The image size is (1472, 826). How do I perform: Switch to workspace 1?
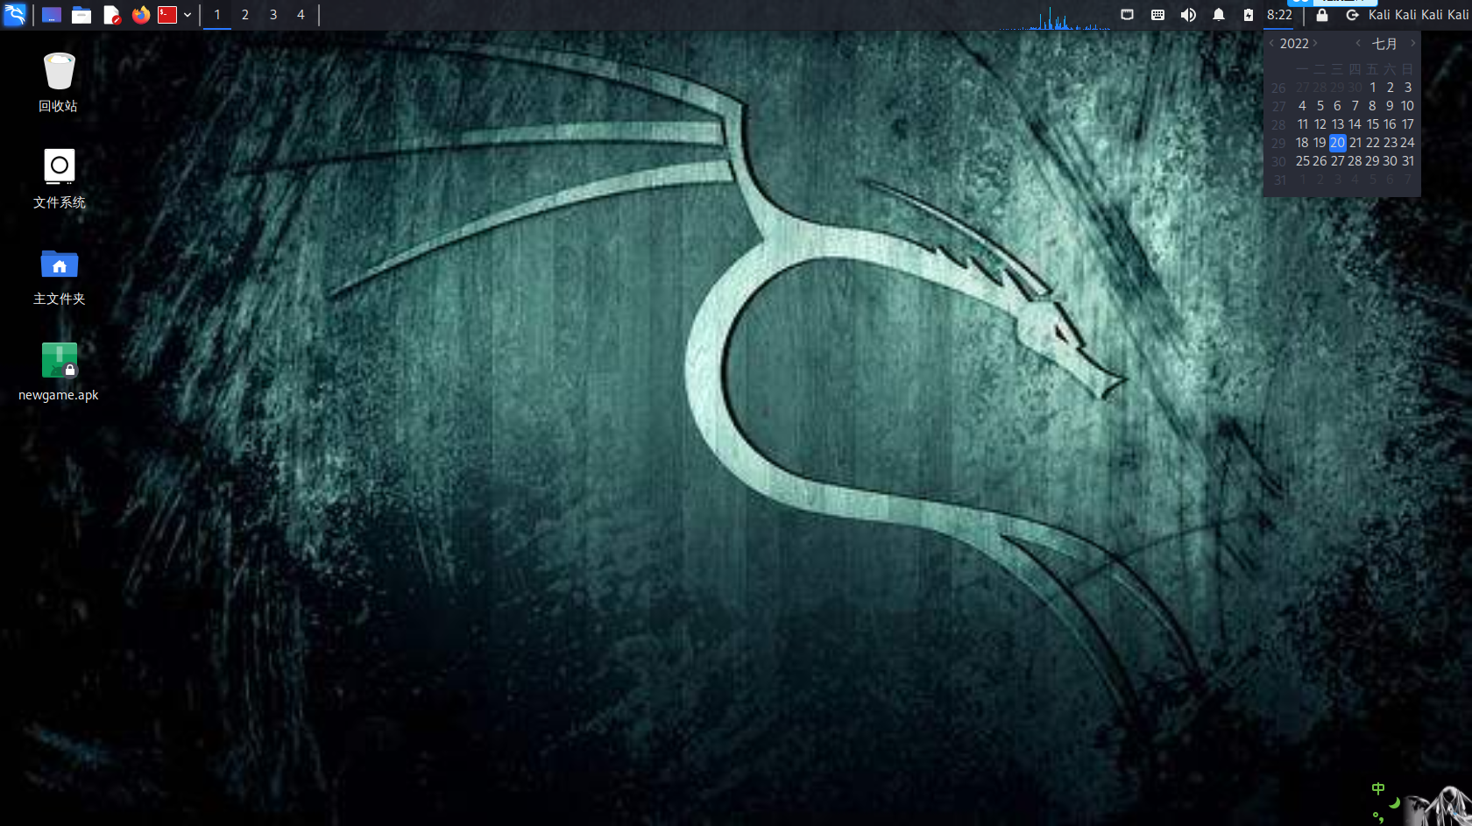pyautogui.click(x=217, y=15)
